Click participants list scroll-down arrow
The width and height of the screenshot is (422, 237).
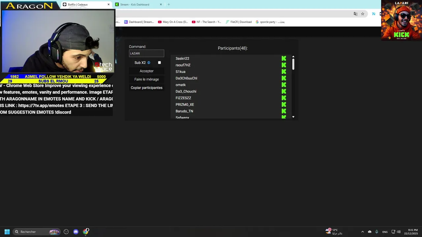293,117
